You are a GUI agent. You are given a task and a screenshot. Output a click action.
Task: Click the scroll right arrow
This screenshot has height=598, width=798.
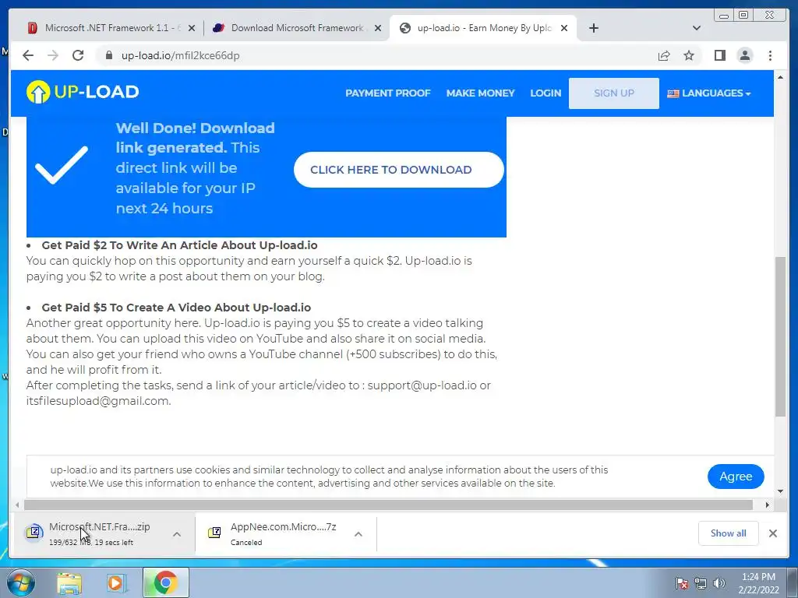pos(768,505)
